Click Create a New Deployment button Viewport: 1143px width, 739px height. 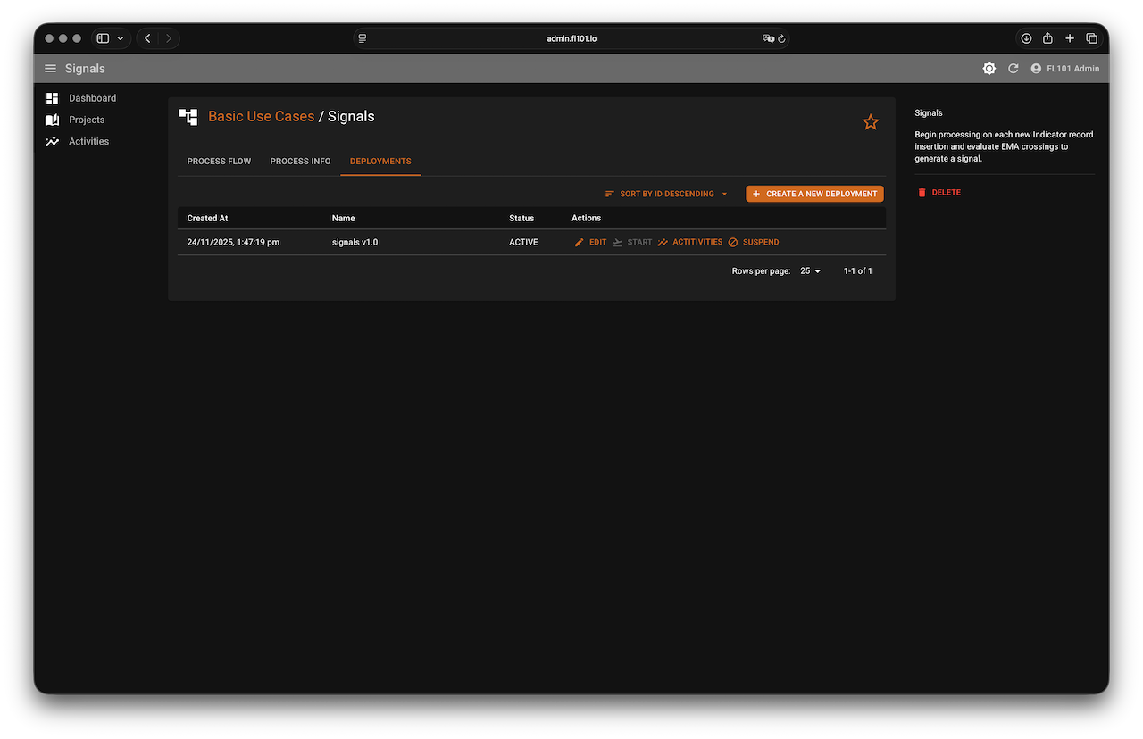tap(814, 194)
